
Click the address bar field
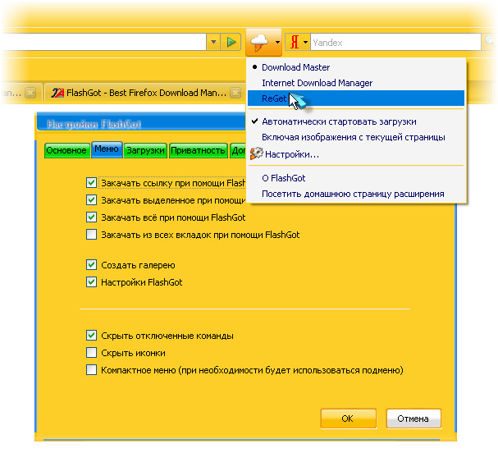[103, 42]
